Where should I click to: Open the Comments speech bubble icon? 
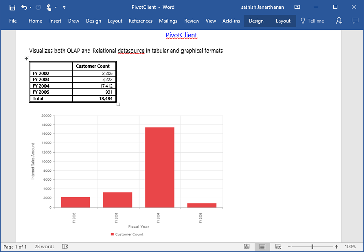click(x=355, y=21)
